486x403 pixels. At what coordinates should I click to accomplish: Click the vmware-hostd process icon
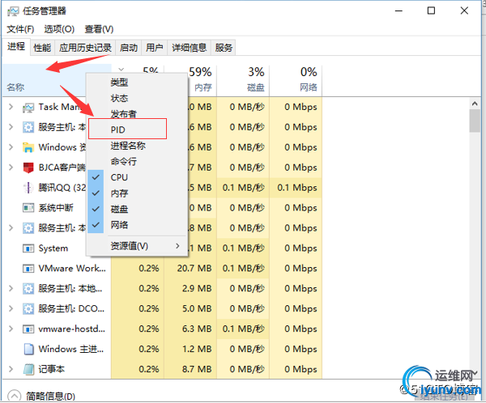tap(28, 329)
